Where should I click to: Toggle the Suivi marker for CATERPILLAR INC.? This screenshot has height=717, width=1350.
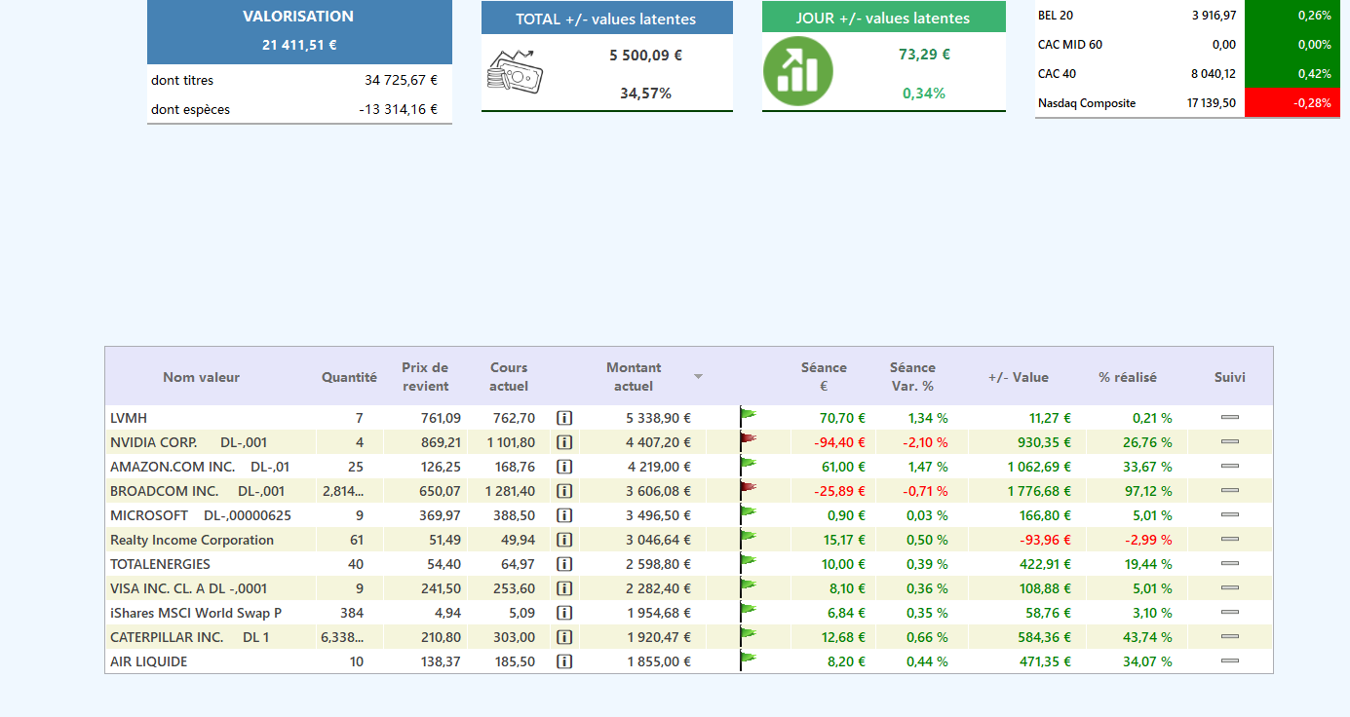pyautogui.click(x=1229, y=637)
